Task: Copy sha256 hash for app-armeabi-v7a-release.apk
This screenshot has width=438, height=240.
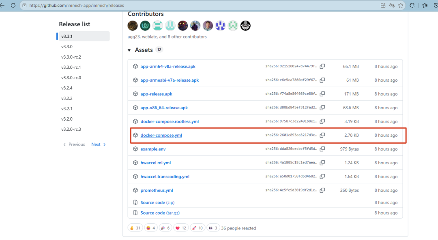Action: (322, 80)
